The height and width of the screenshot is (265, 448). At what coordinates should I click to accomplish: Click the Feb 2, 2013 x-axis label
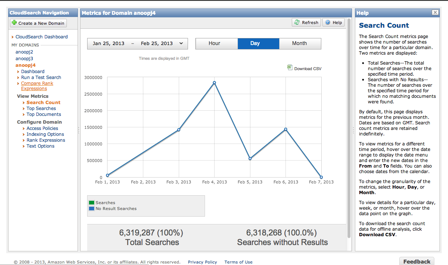coord(143,182)
